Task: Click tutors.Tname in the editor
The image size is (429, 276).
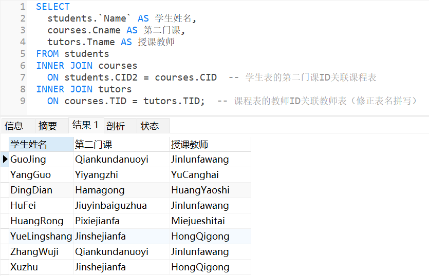Action: point(81,42)
